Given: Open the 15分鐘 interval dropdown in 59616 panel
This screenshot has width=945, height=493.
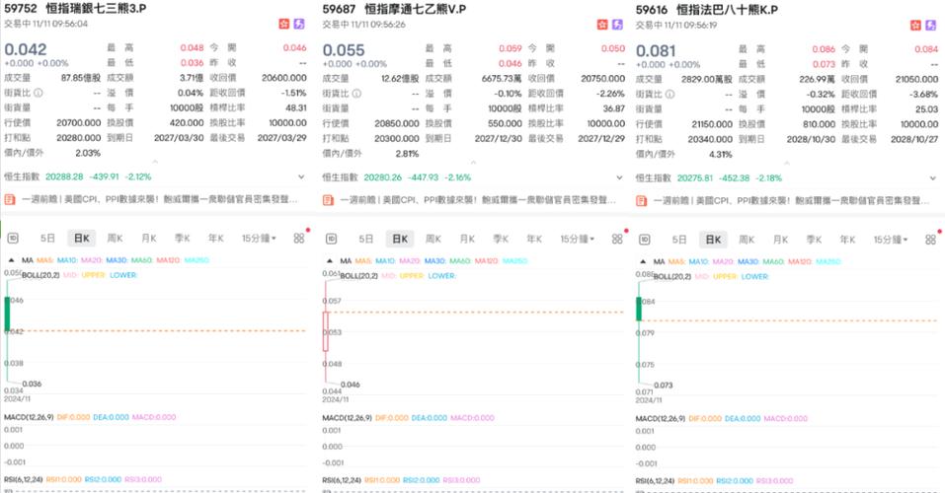Looking at the screenshot, I should tap(890, 240).
